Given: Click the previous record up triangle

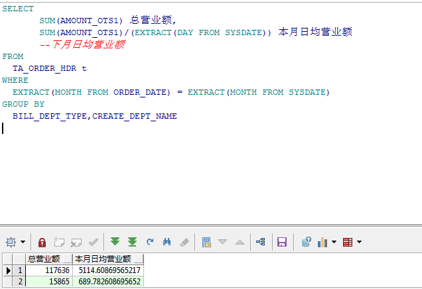Looking at the screenshot, I should click(x=240, y=242).
